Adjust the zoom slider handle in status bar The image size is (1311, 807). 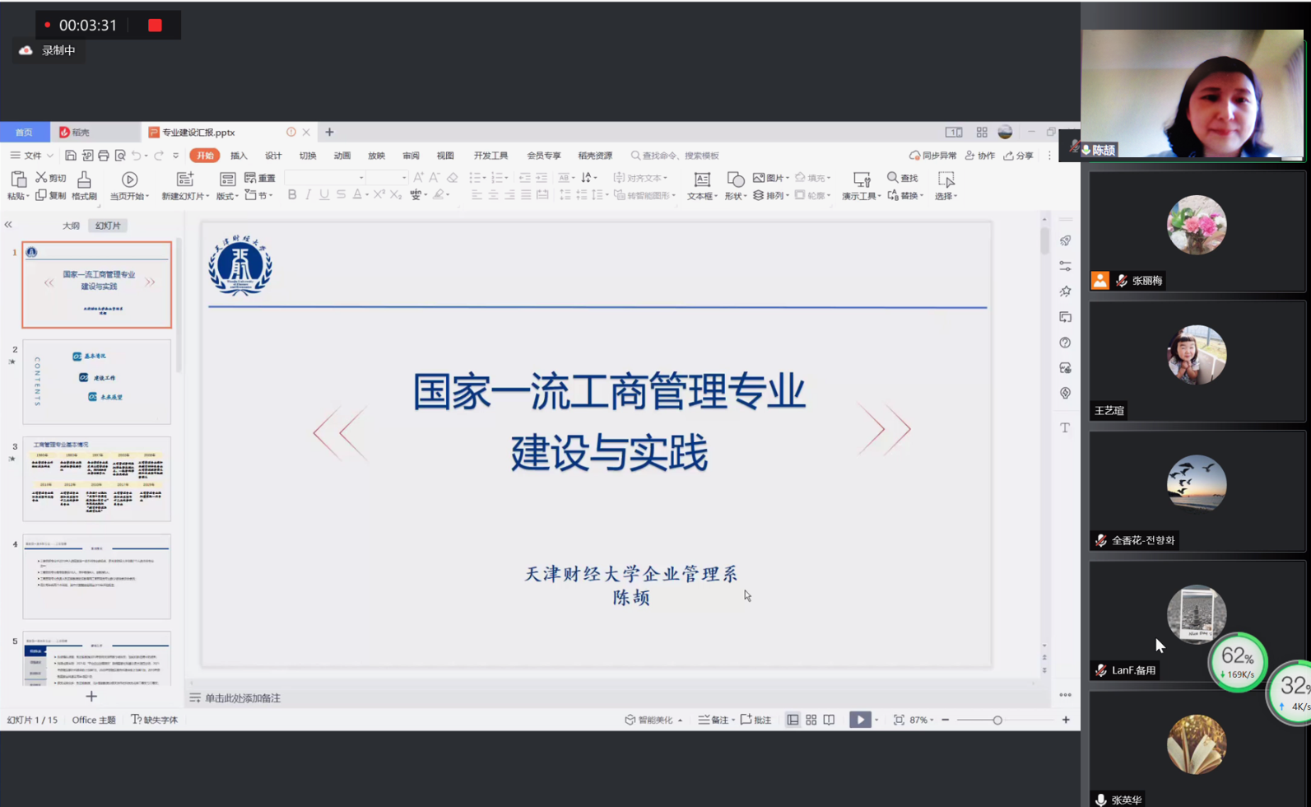(997, 721)
